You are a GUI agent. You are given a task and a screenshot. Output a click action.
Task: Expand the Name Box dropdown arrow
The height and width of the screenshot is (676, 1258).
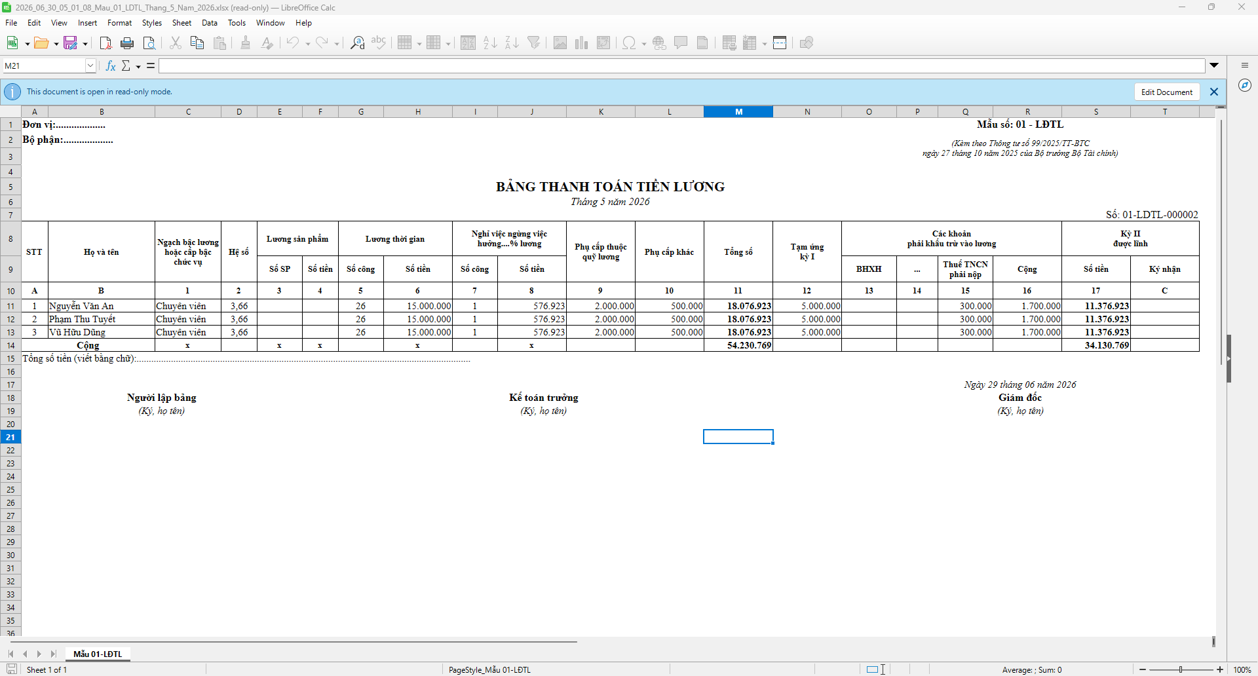(x=90, y=66)
